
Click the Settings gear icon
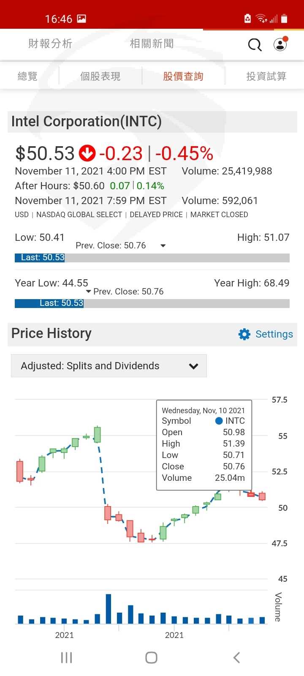tap(244, 334)
